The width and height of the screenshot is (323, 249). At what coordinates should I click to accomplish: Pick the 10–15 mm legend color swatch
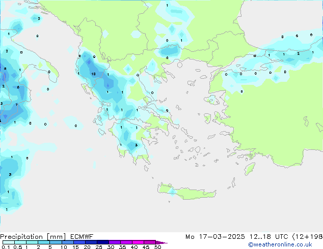point(68,242)
